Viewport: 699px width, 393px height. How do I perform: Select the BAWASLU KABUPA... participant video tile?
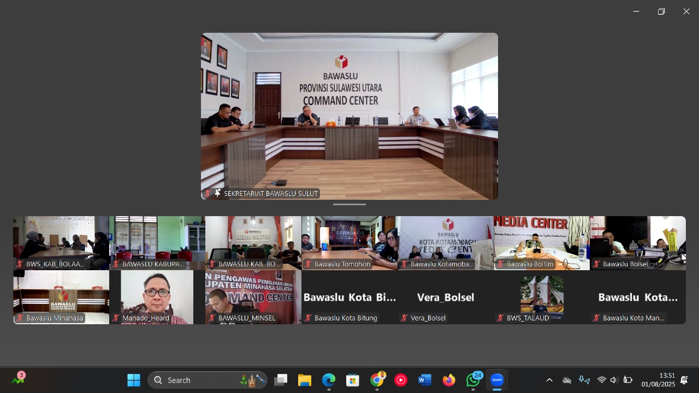coord(157,243)
